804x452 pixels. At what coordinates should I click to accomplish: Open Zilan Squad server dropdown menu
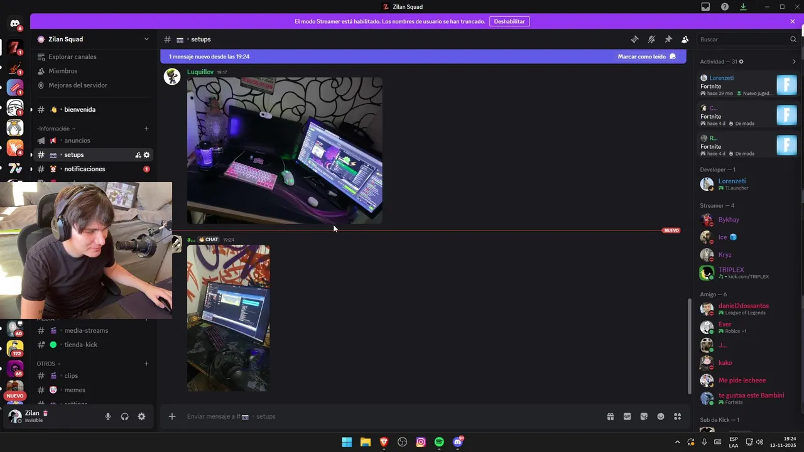(146, 39)
